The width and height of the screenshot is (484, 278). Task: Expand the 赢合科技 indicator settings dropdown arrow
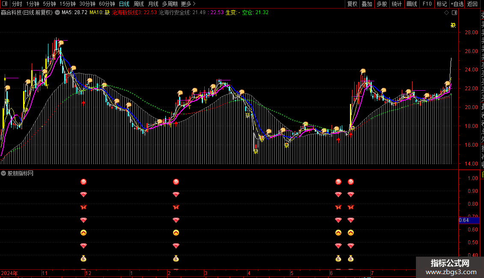(x=57, y=13)
